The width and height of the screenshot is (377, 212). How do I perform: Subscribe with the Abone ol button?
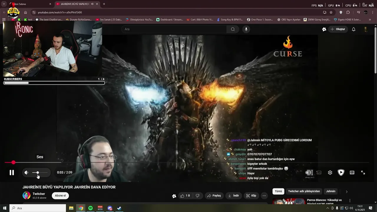tap(60, 196)
